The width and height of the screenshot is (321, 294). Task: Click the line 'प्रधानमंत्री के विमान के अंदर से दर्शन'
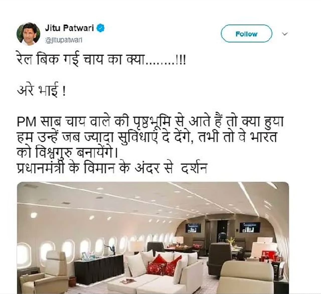pyautogui.click(x=112, y=167)
